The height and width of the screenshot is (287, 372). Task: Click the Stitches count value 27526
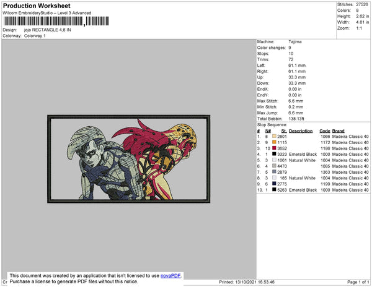coord(362,4)
